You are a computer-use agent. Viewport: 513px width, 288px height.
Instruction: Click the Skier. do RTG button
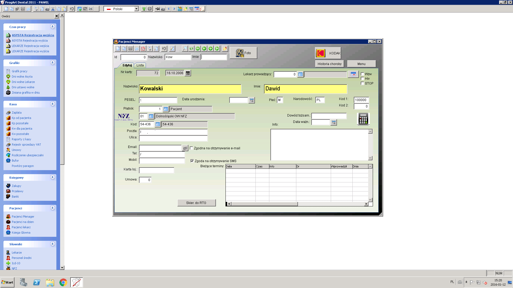[196, 203]
